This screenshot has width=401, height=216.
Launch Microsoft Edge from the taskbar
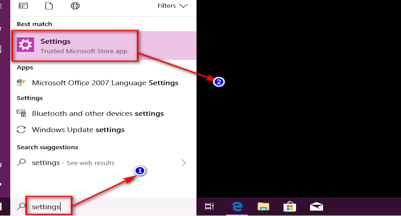237,206
